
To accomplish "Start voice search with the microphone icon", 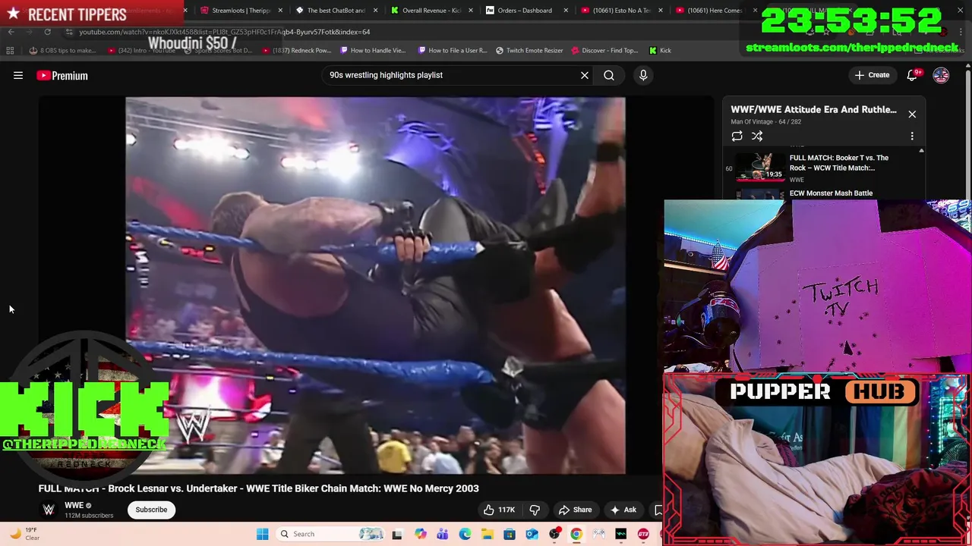I will [x=643, y=75].
